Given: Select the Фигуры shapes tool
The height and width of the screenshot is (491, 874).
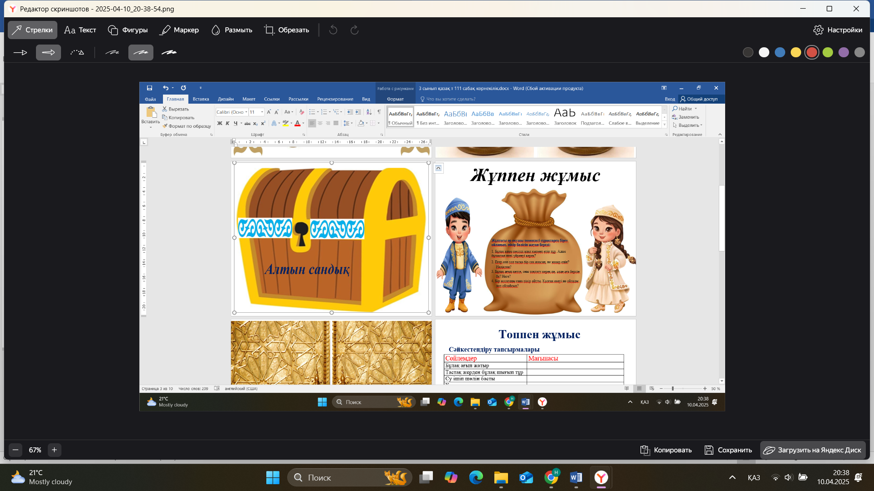Looking at the screenshot, I should [x=128, y=30].
